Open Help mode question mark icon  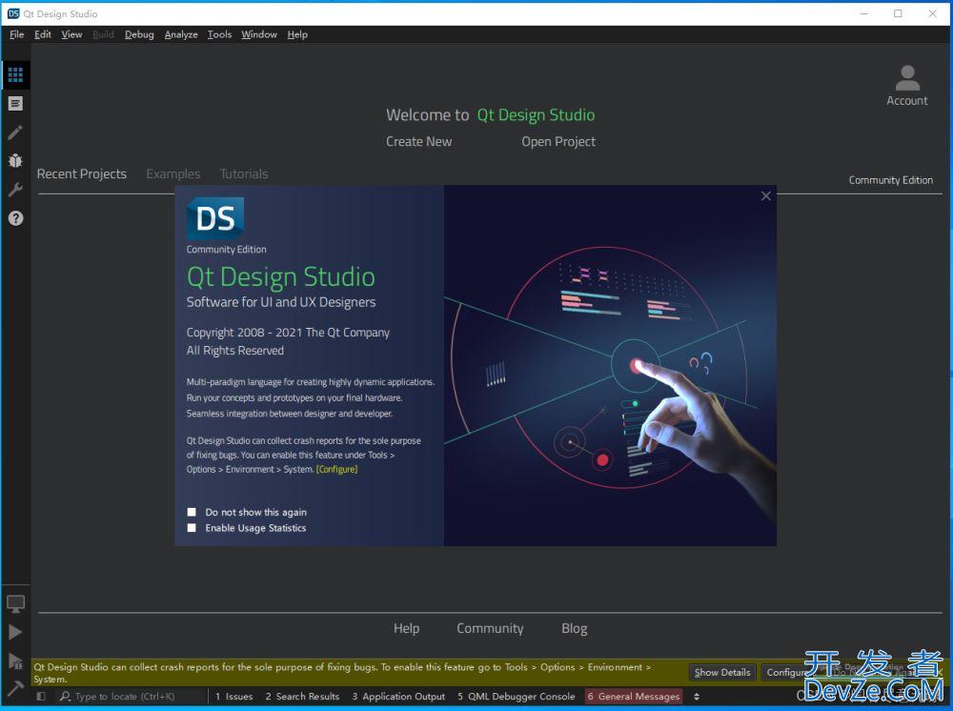pos(15,218)
